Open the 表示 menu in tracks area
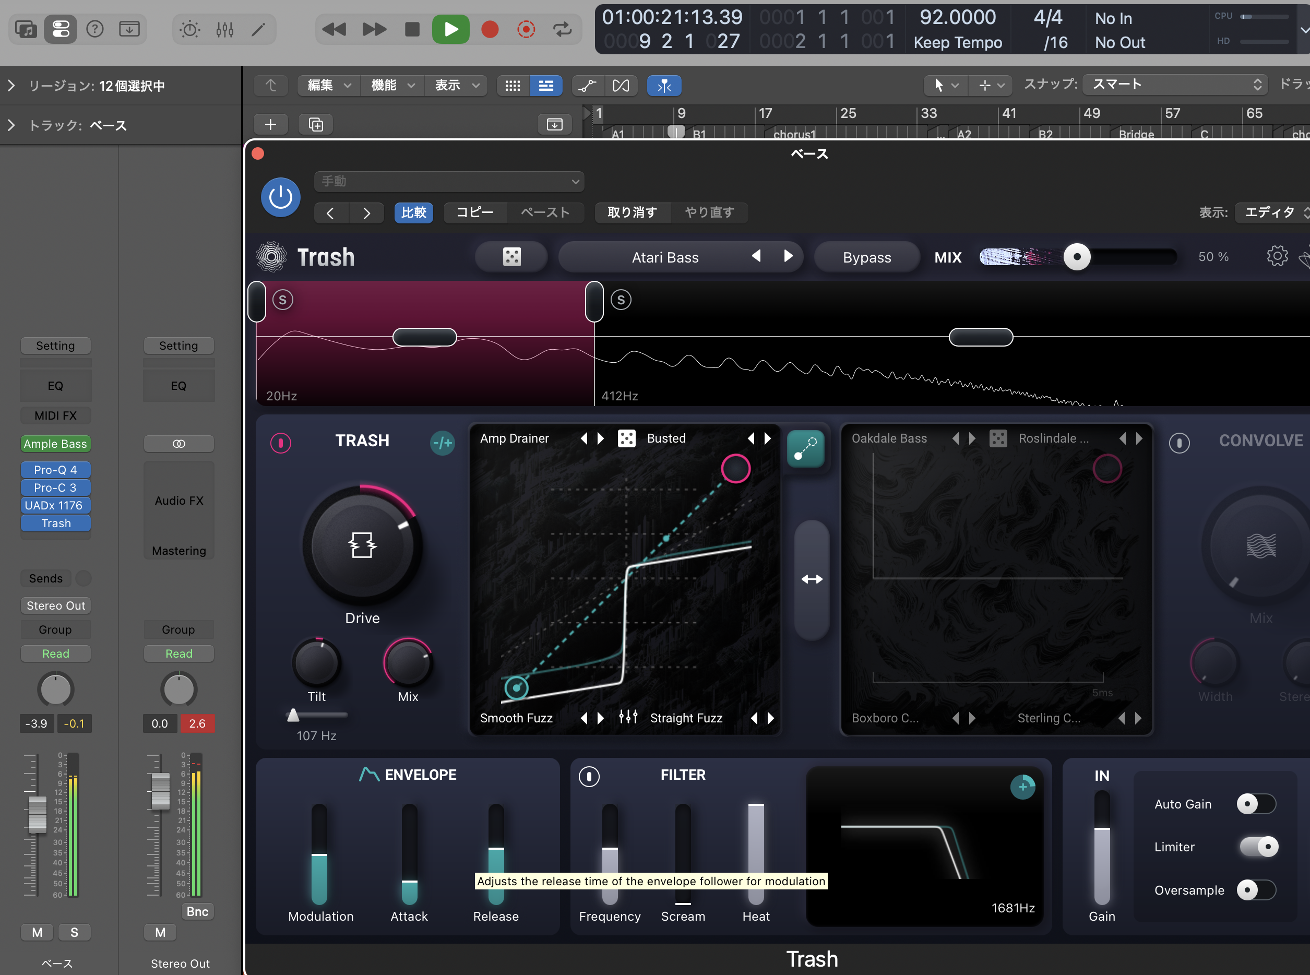This screenshot has width=1310, height=975. 456,86
